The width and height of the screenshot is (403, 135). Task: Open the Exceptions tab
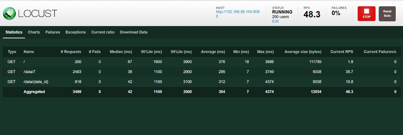(76, 32)
